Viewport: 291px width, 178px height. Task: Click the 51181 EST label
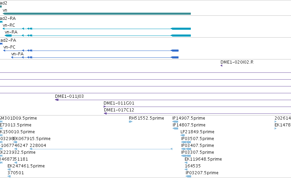21,159
